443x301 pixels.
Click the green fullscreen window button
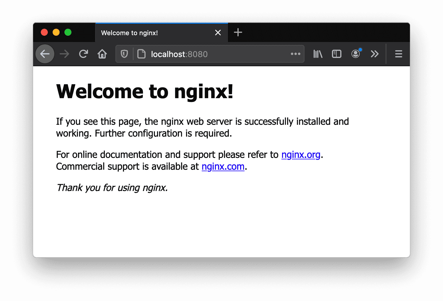click(68, 32)
